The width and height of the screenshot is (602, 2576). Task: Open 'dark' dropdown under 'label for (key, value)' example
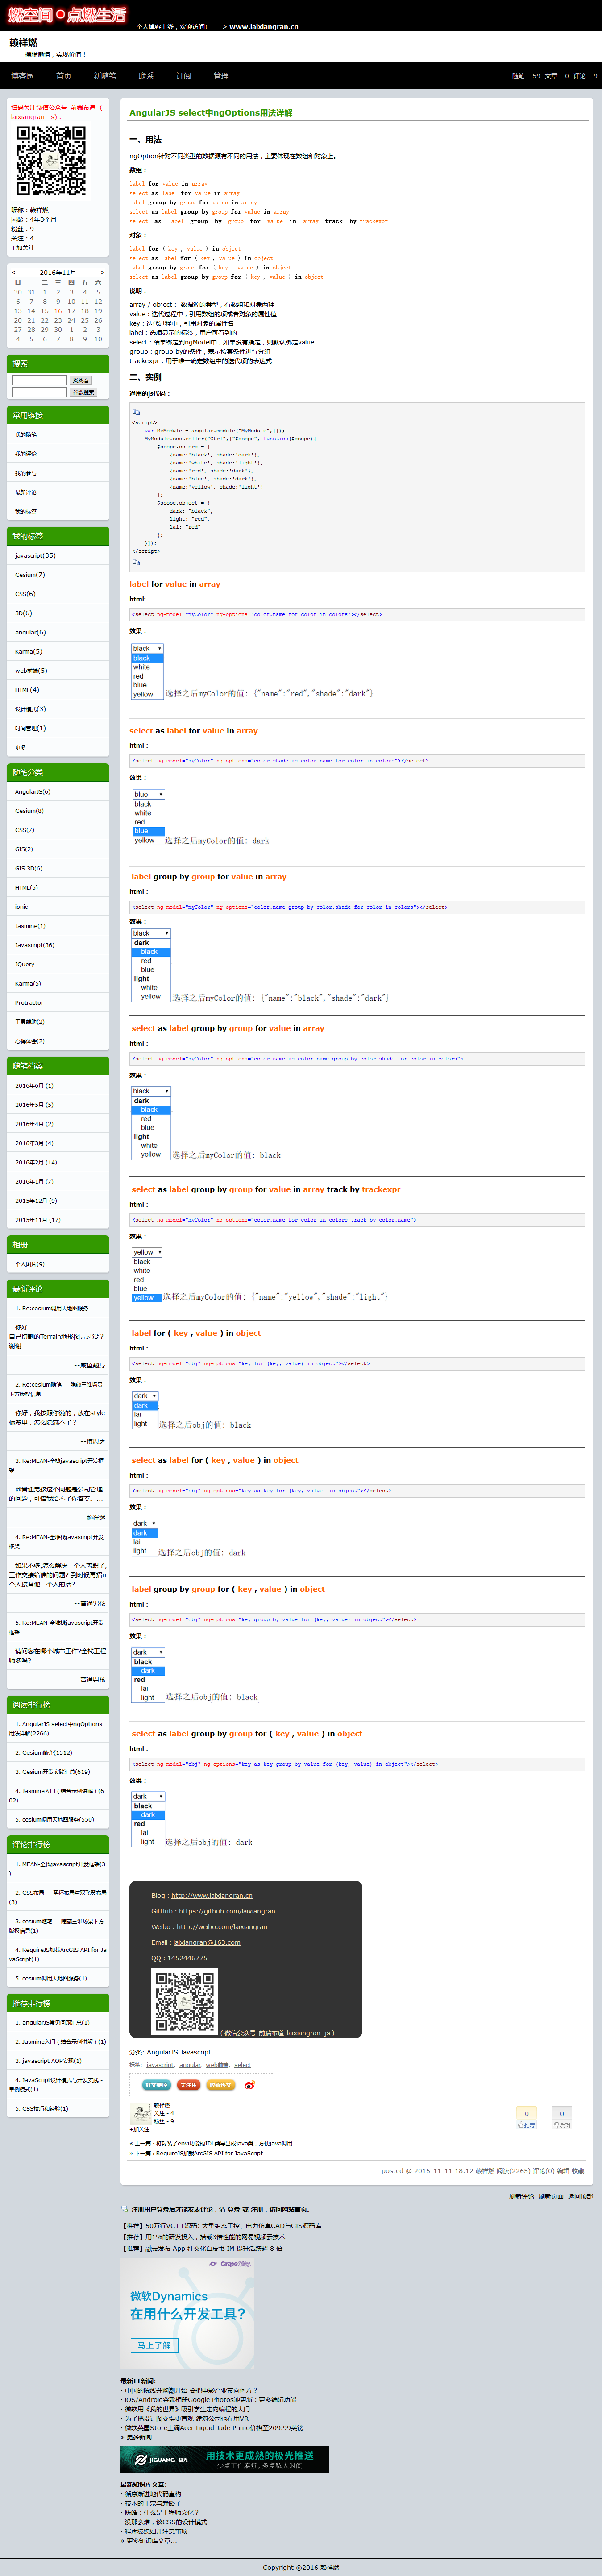[x=145, y=1396]
